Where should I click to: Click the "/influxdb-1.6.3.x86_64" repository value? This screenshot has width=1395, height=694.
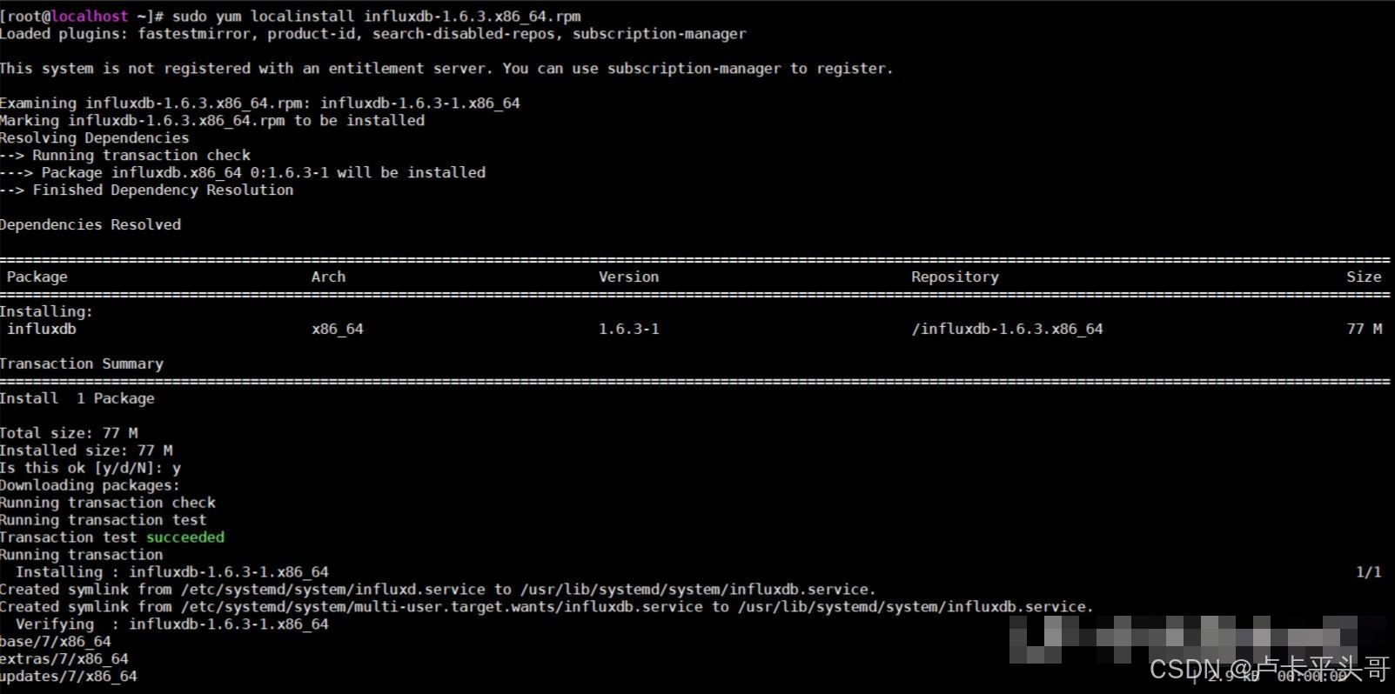pos(1008,329)
